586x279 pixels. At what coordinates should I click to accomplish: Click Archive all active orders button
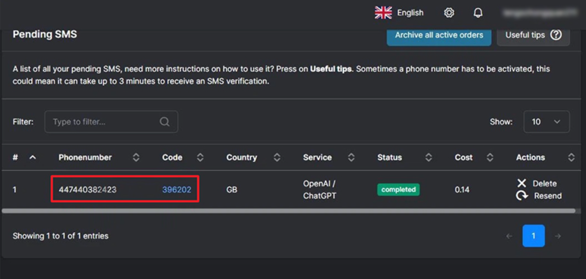(x=439, y=35)
